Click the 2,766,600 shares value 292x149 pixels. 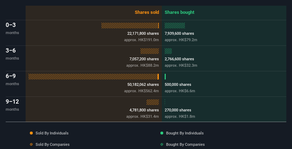pyautogui.click(x=179, y=59)
